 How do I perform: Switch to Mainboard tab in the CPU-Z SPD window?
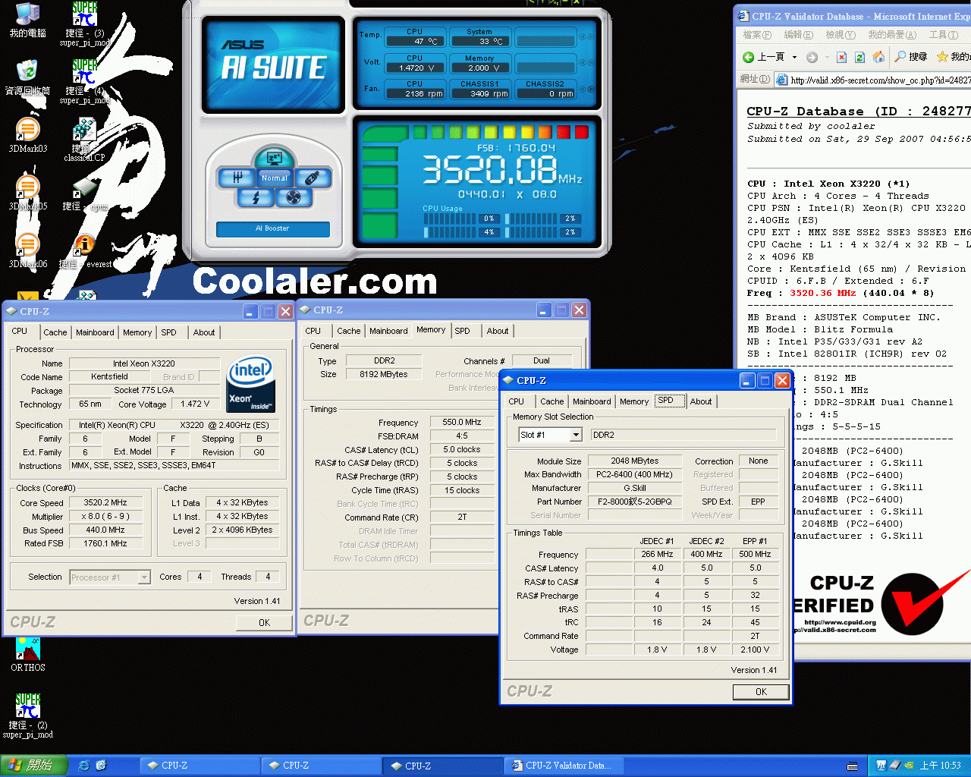pos(592,401)
